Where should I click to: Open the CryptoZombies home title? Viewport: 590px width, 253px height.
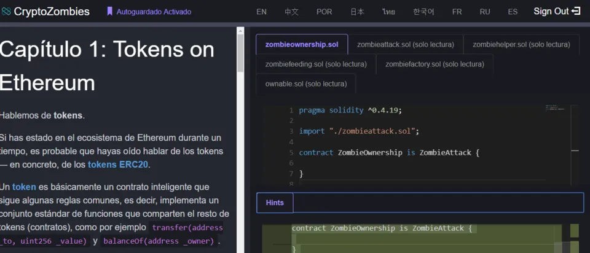tap(52, 12)
